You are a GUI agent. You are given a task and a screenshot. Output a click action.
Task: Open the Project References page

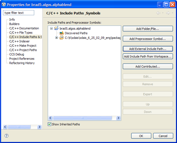tap(22, 59)
